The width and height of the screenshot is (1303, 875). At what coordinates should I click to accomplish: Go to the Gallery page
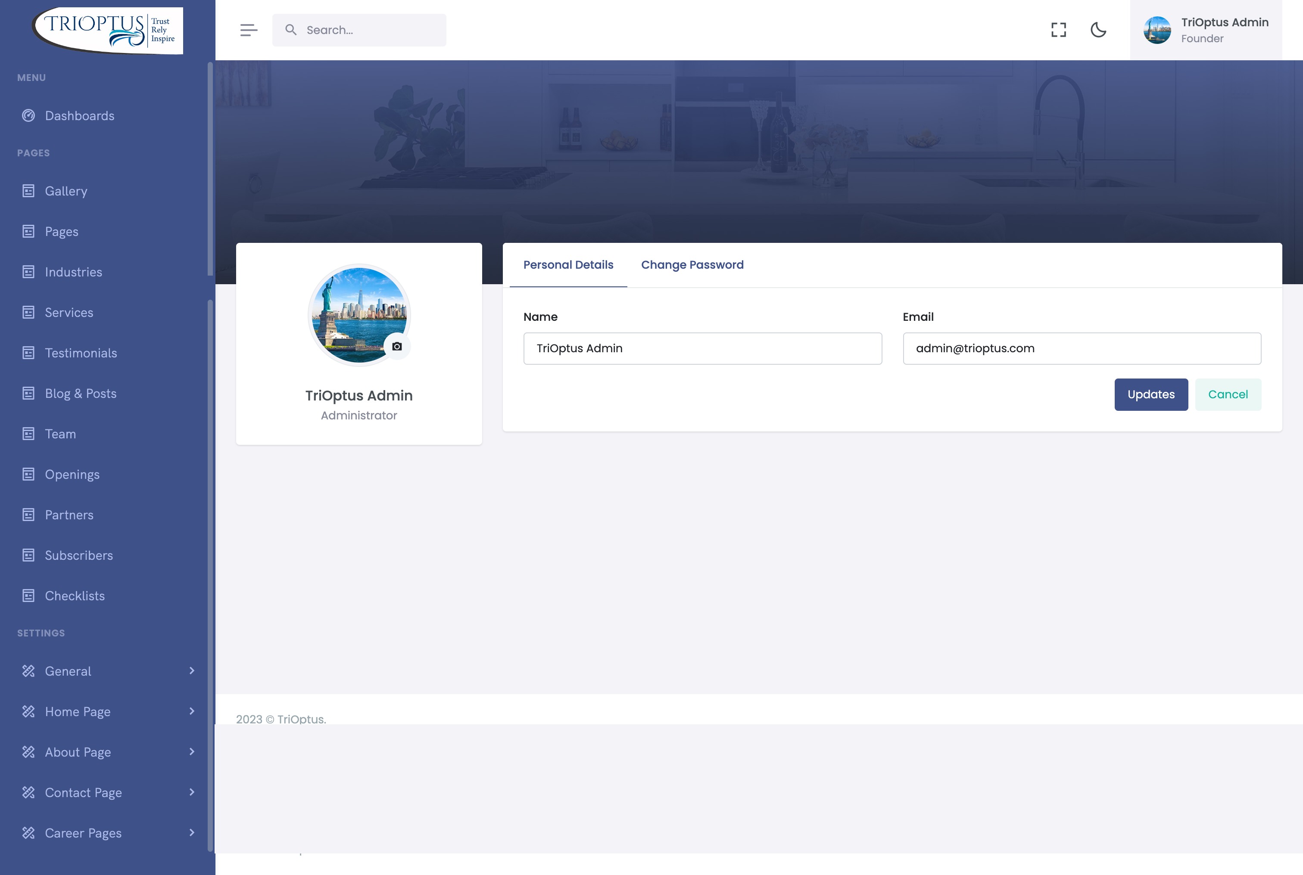pyautogui.click(x=66, y=191)
